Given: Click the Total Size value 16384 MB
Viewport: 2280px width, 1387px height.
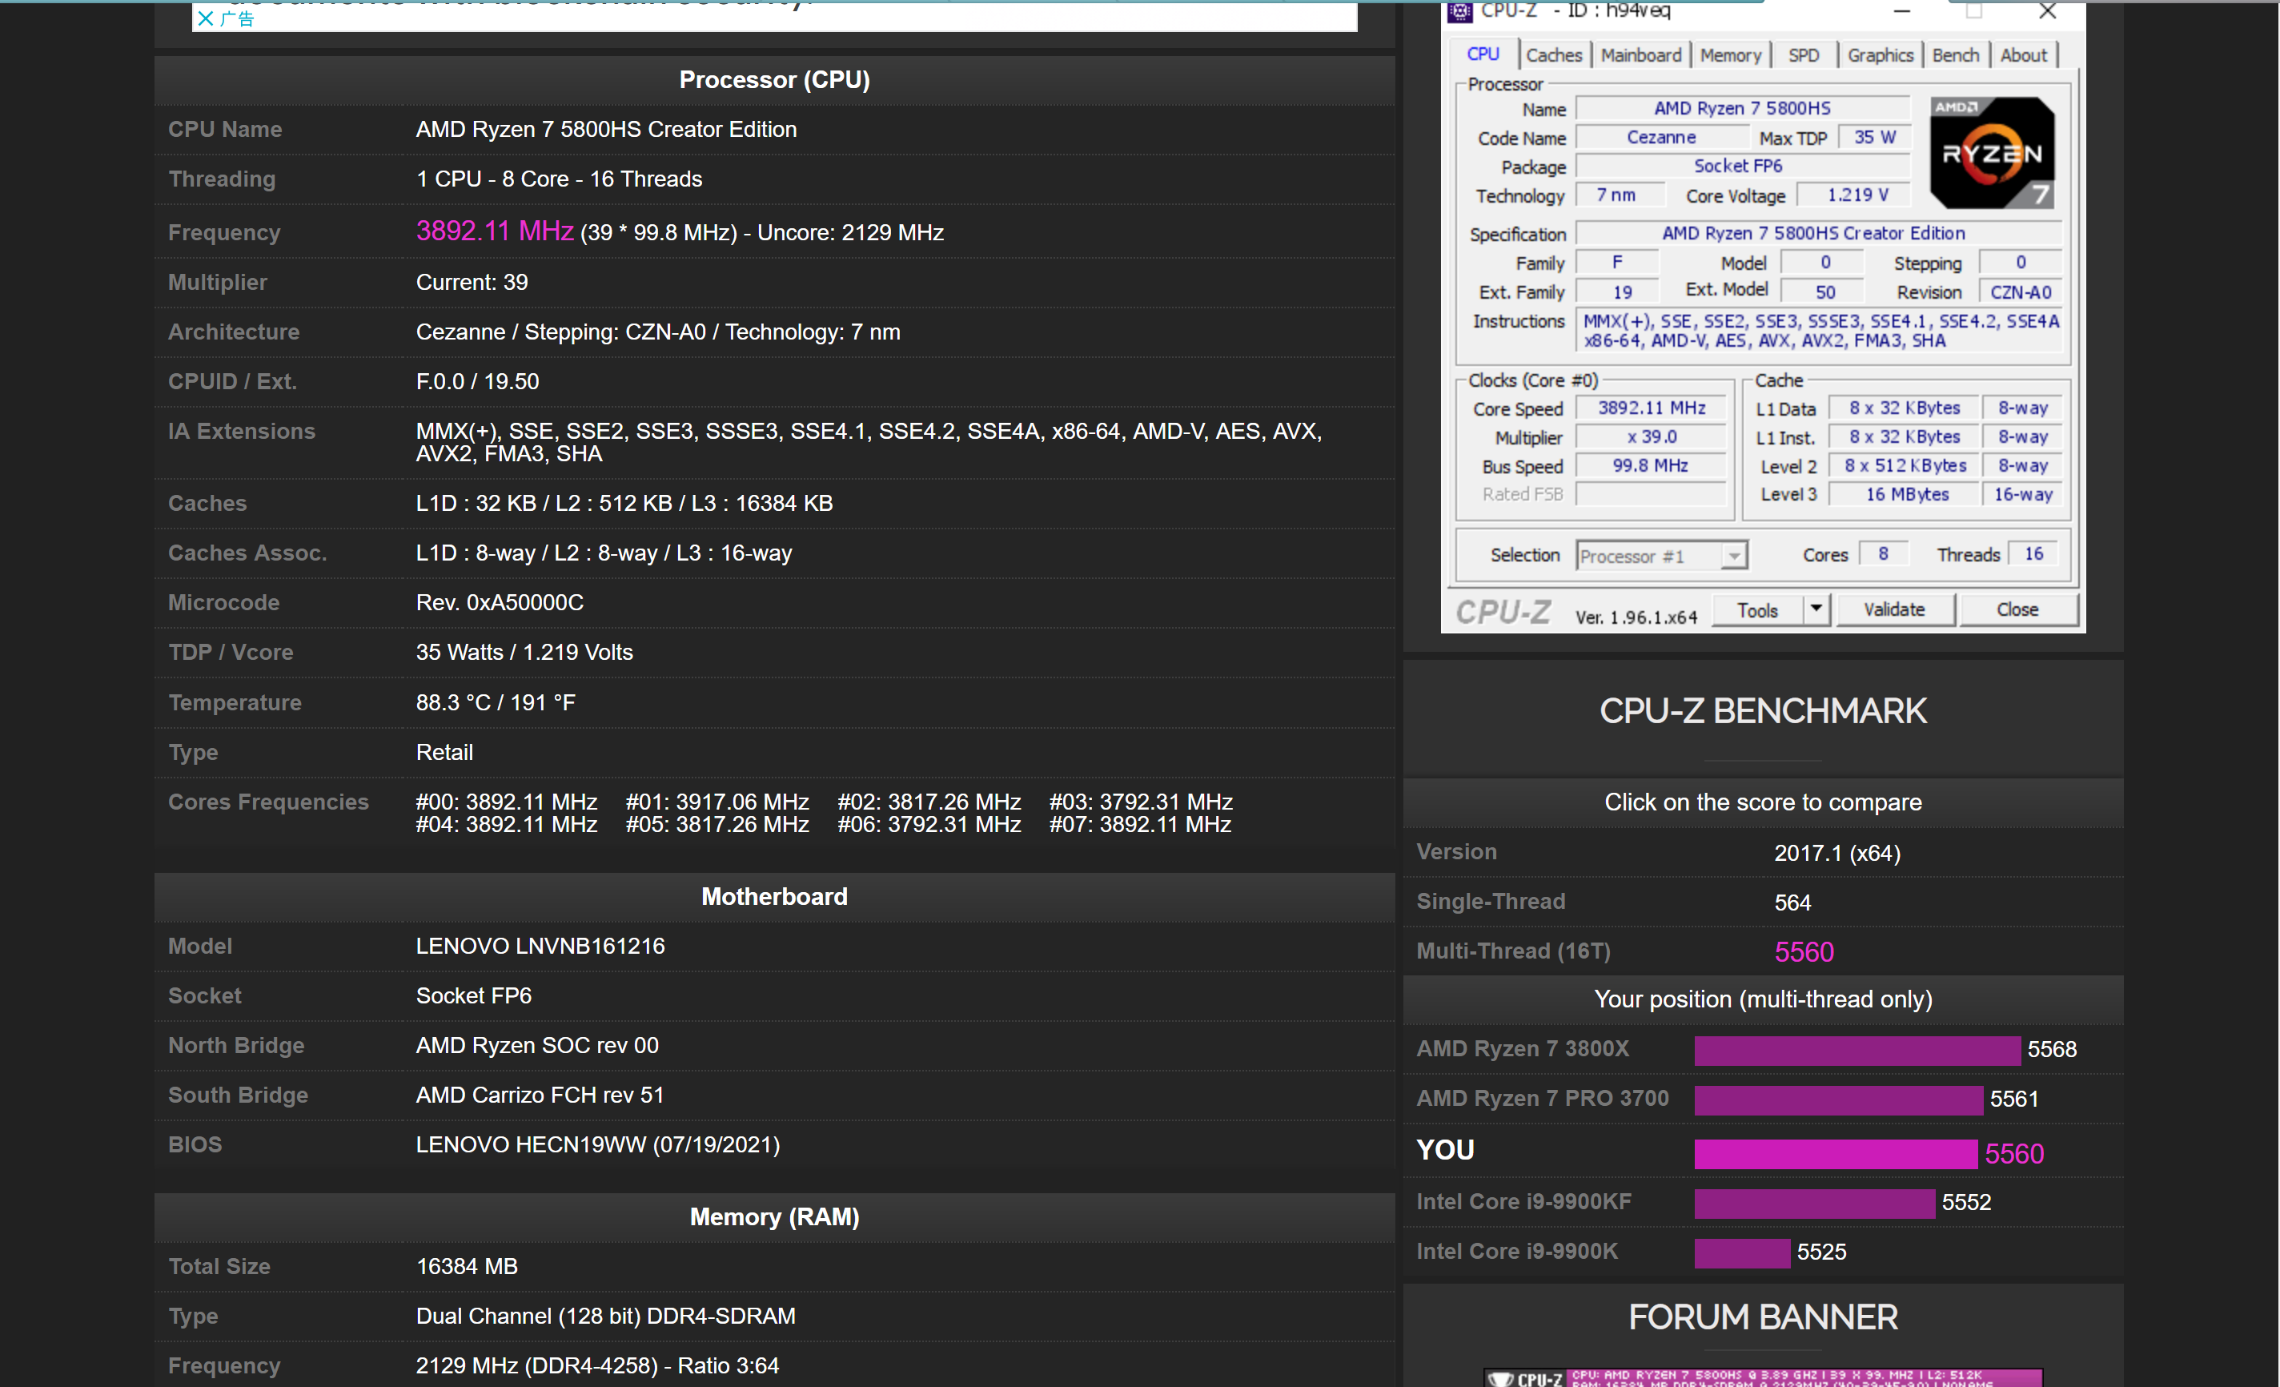Looking at the screenshot, I should (467, 1267).
